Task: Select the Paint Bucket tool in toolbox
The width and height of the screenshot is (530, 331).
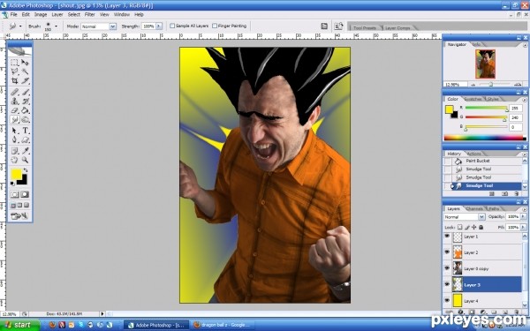Action: [25, 110]
